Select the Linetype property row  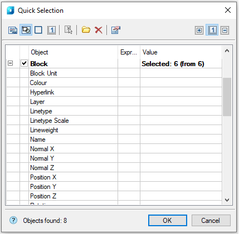[114, 111]
